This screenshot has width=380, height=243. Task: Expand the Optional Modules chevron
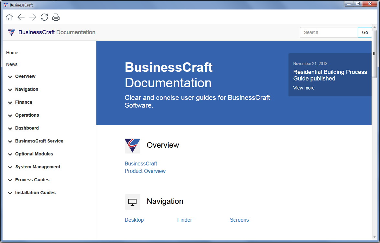[10, 154]
